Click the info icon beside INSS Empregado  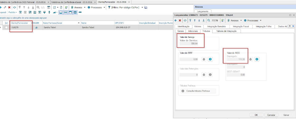(256, 59)
